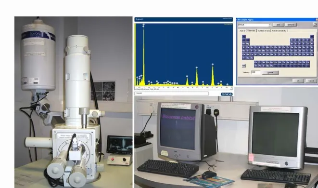Open the help icon in the dialog corner
318x188 pixels.
(x=315, y=25)
